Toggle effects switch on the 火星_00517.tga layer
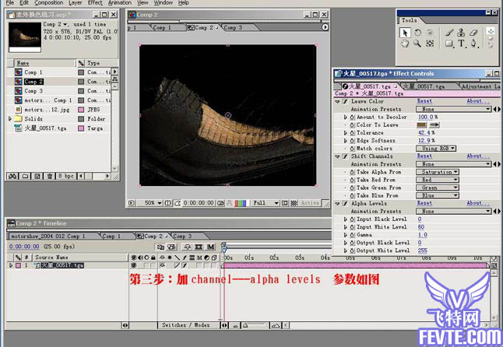Image resolution: width=503 pixels, height=347 pixels. point(185,265)
